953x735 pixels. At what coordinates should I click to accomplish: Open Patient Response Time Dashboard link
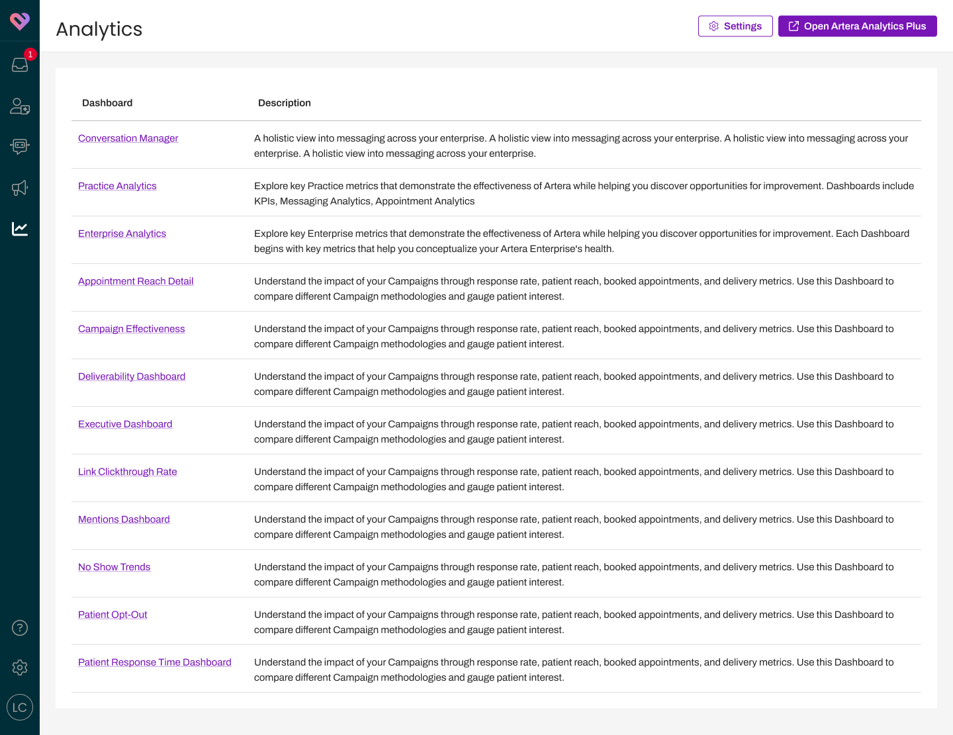pyautogui.click(x=155, y=662)
